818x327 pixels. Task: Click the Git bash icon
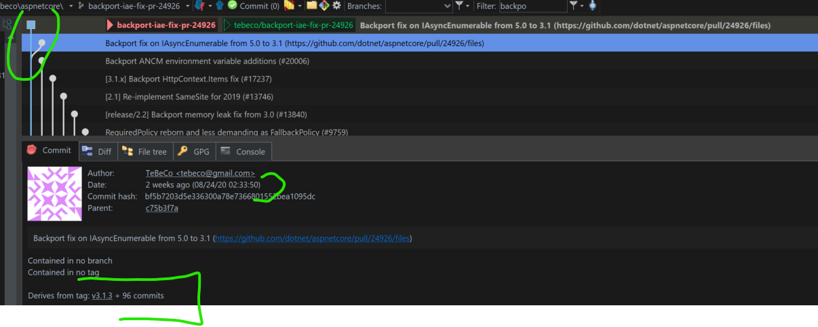coord(324,5)
